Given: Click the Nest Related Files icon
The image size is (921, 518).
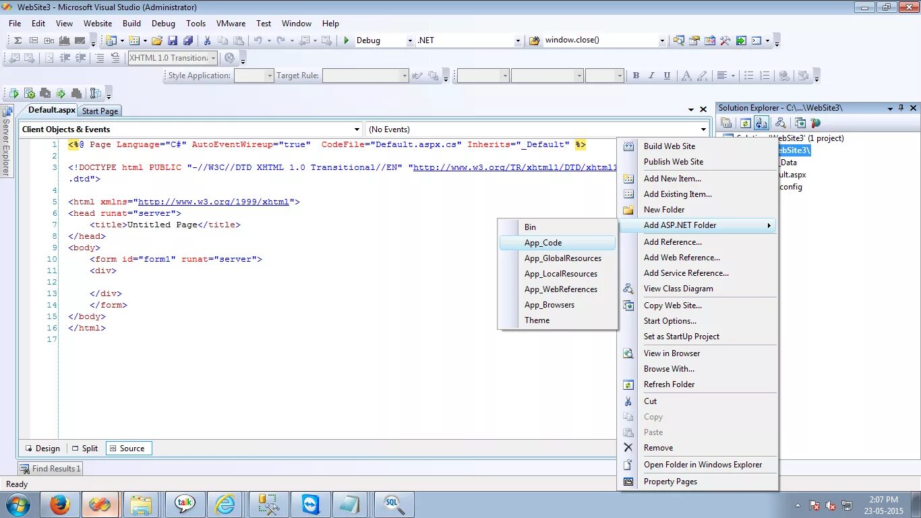Looking at the screenshot, I should [x=761, y=123].
